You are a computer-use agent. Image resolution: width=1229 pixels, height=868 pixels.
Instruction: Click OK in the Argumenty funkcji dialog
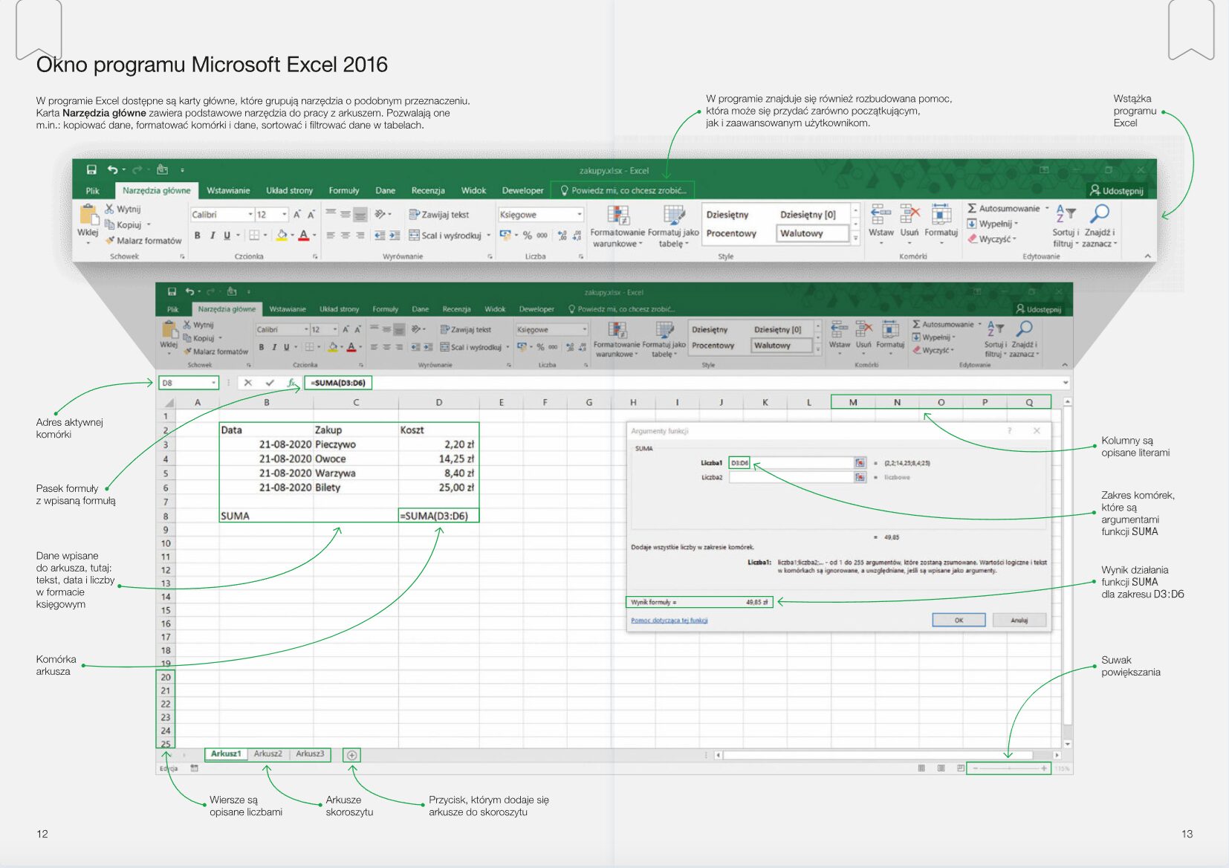point(959,620)
